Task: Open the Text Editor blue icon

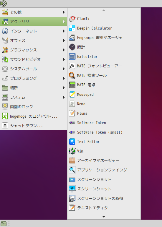Action: (72, 142)
